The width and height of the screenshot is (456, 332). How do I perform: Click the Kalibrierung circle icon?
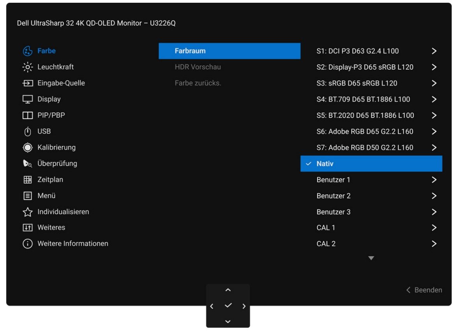tap(28, 147)
